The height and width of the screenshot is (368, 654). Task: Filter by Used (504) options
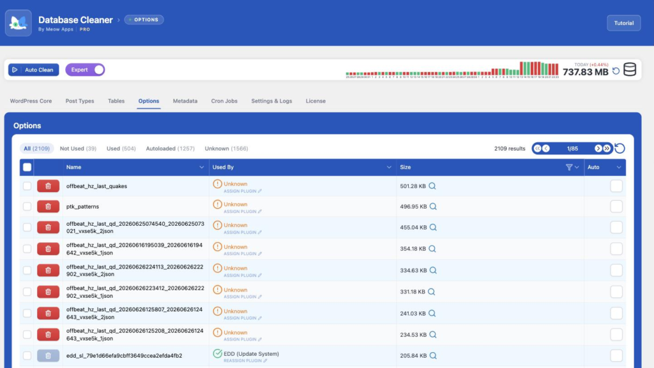coord(121,149)
